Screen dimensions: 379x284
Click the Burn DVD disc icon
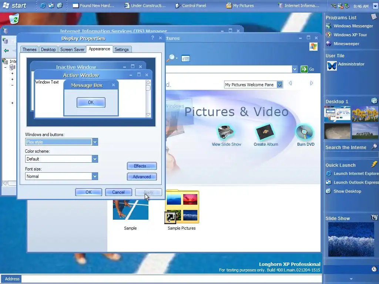304,132
